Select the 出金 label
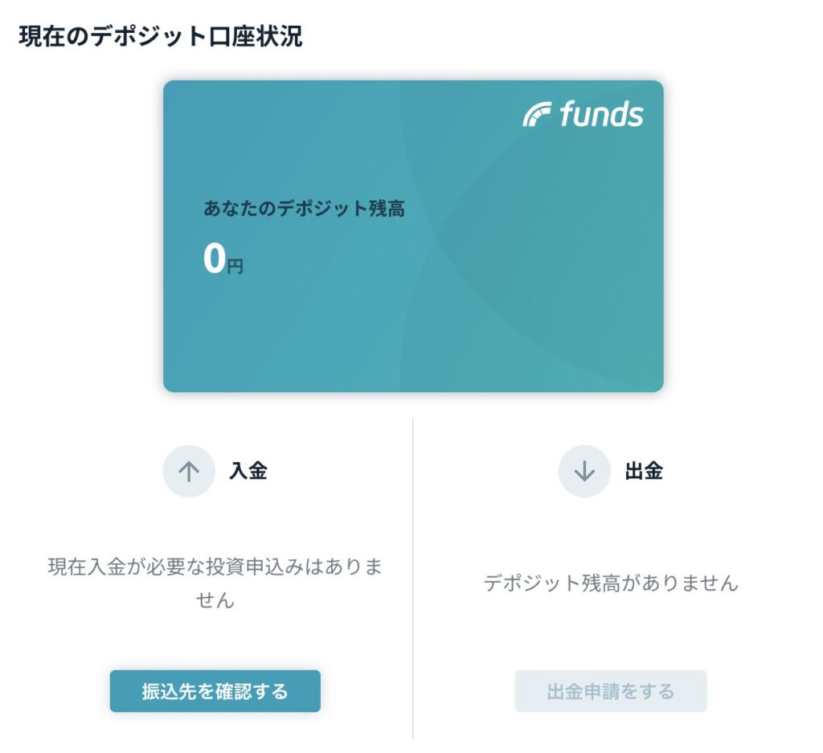The image size is (823, 753). click(x=644, y=471)
